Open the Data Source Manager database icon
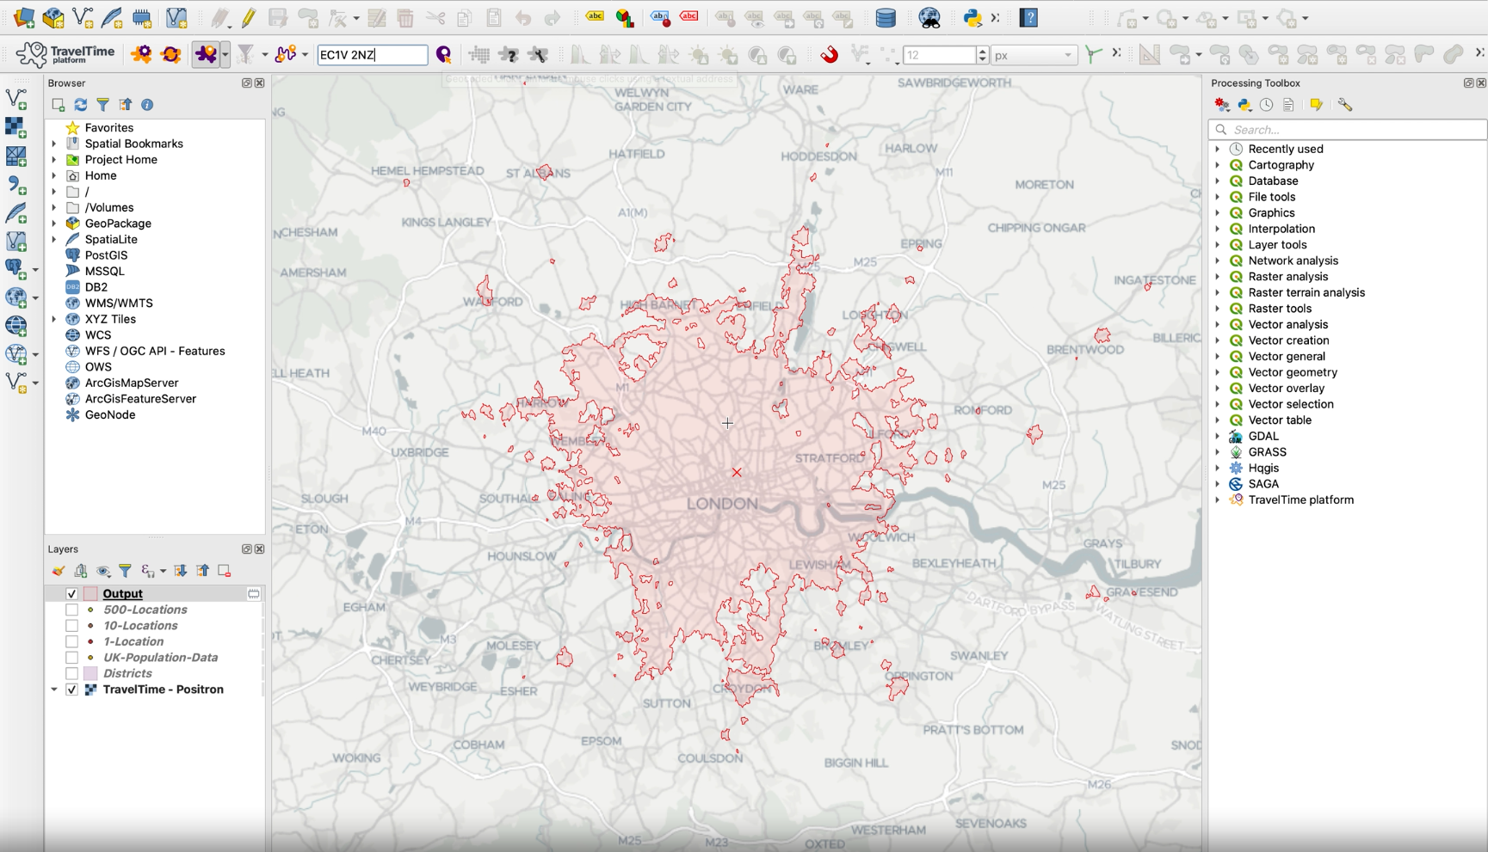 [885, 18]
